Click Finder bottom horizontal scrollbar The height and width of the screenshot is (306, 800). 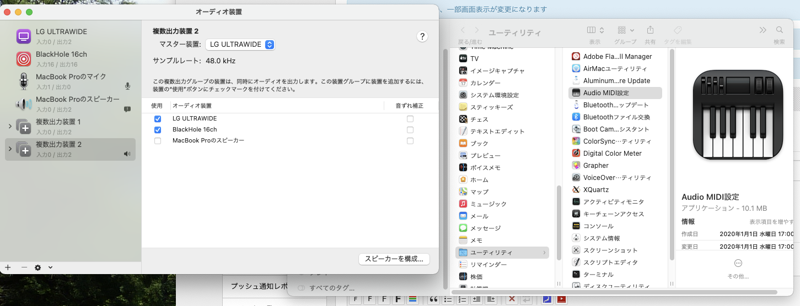pos(615,292)
